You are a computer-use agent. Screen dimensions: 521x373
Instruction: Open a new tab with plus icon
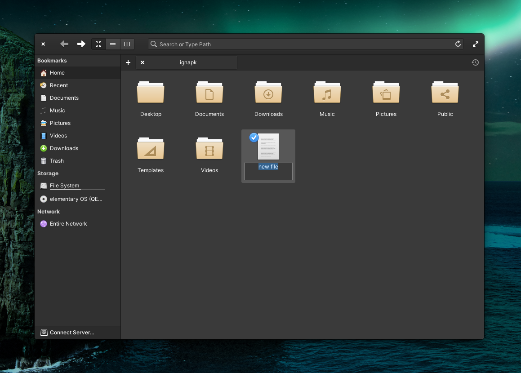128,62
